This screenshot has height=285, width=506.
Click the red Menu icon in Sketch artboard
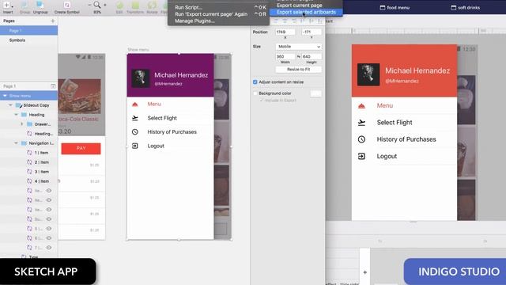click(x=135, y=104)
